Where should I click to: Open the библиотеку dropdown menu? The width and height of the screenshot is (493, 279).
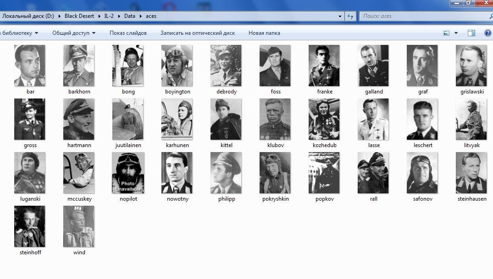click(x=20, y=33)
